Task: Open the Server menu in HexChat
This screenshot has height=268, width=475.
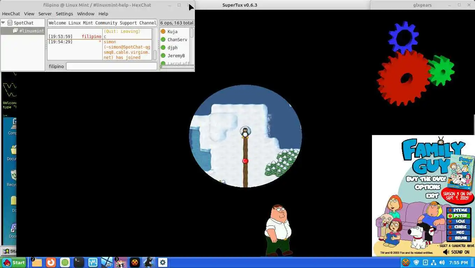Action: click(45, 14)
